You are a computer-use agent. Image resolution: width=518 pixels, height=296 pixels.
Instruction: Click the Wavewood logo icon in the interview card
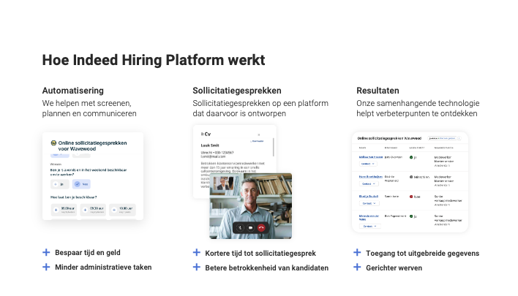tap(53, 143)
